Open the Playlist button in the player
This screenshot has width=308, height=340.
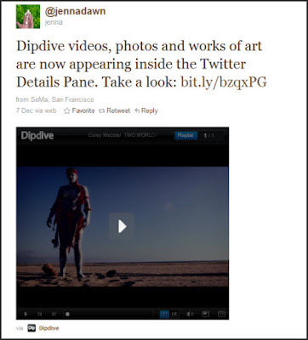(185, 135)
